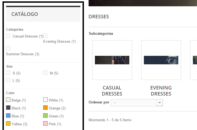Viewport: 197px width, 130px height.
Task: Select the Pink color swatch
Action: 45,124
